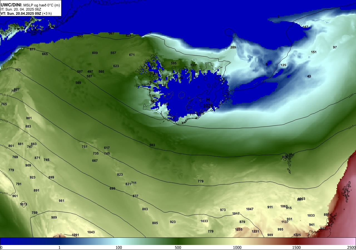Click the colorbar label 100

[119, 247]
